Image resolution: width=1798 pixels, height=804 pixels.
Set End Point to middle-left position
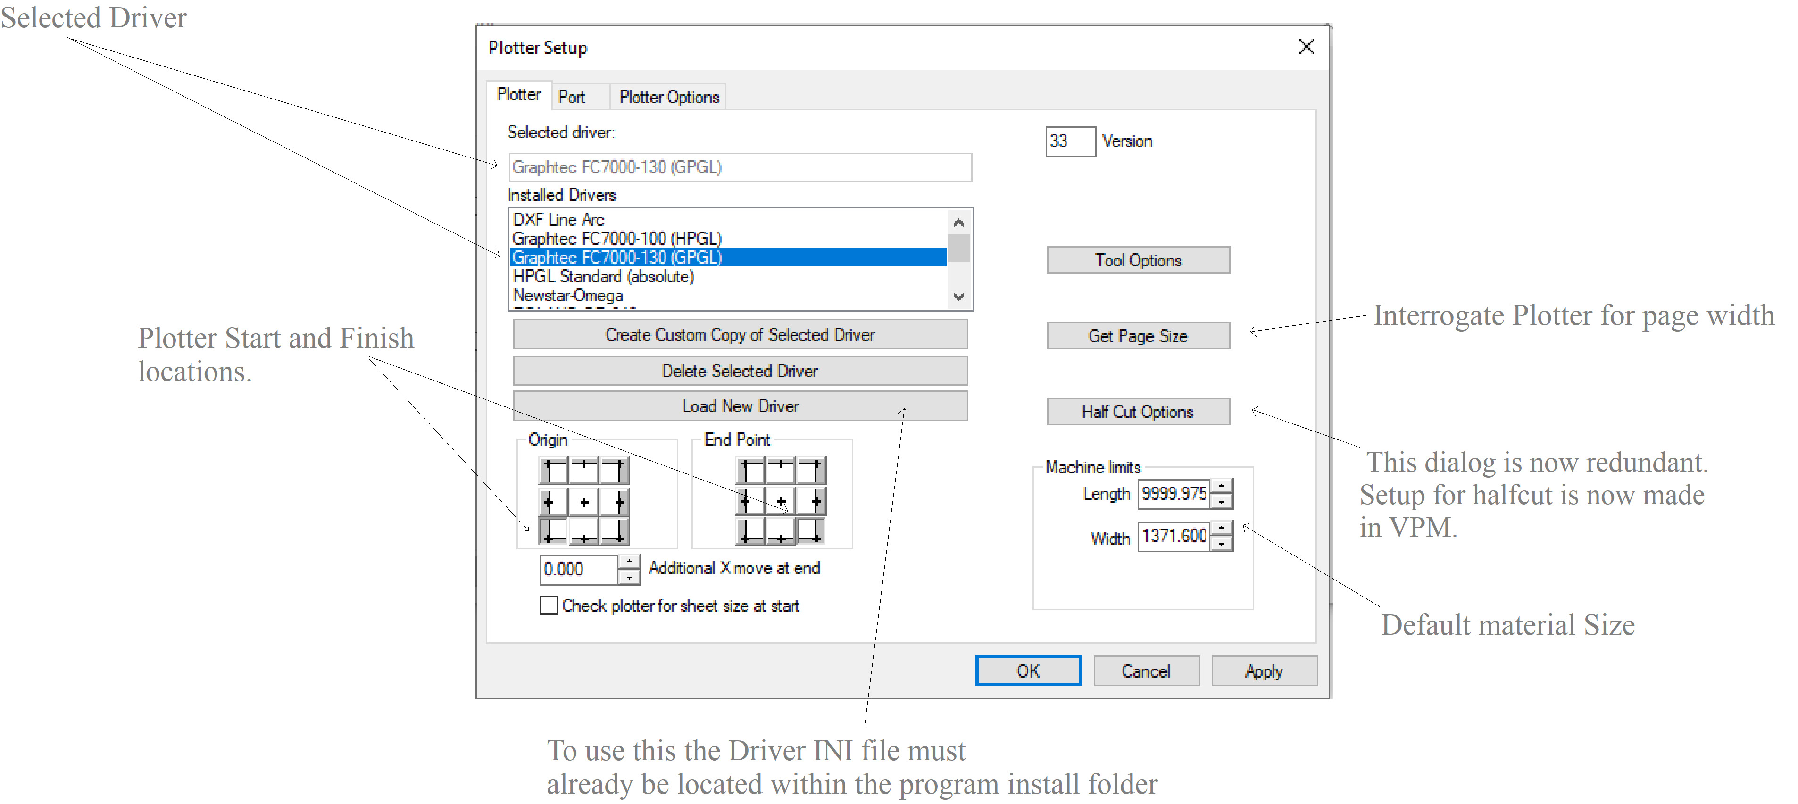tap(750, 502)
